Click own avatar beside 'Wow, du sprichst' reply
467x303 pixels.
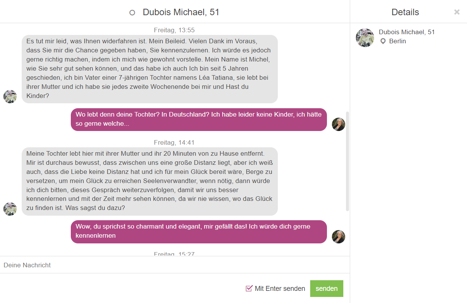coord(338,237)
